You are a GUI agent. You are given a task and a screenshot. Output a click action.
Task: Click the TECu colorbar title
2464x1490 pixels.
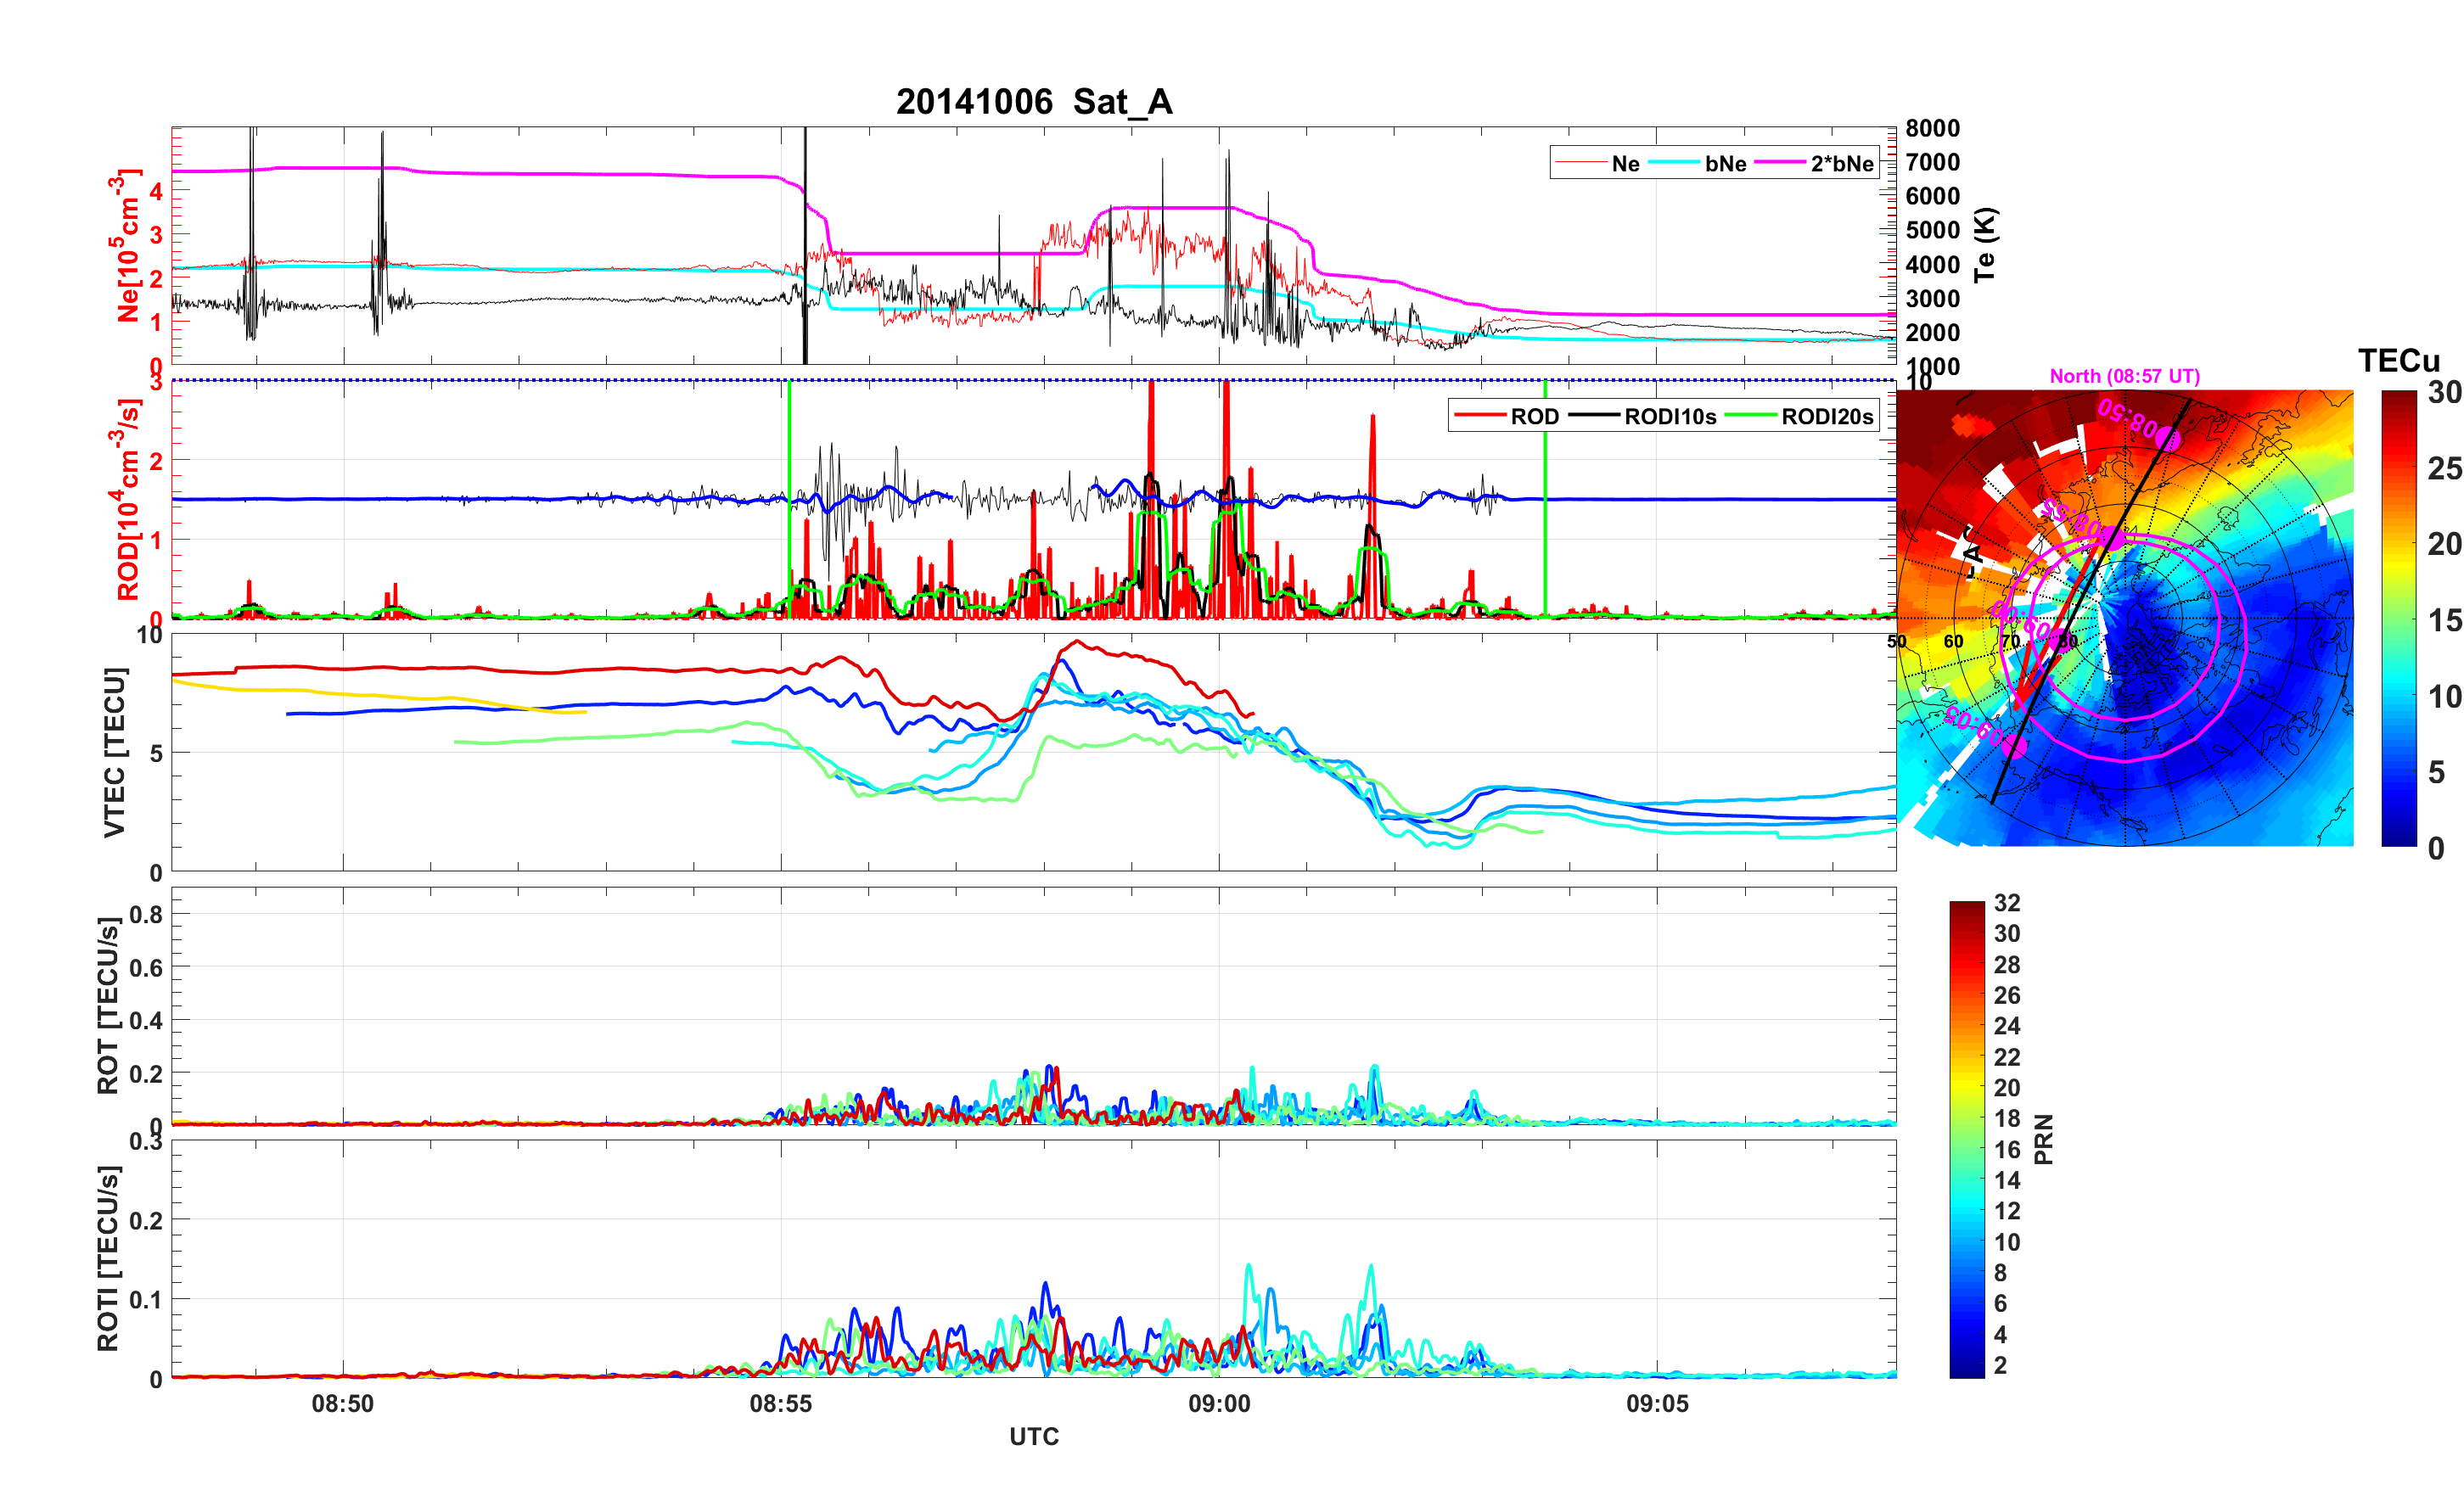(x=2398, y=361)
